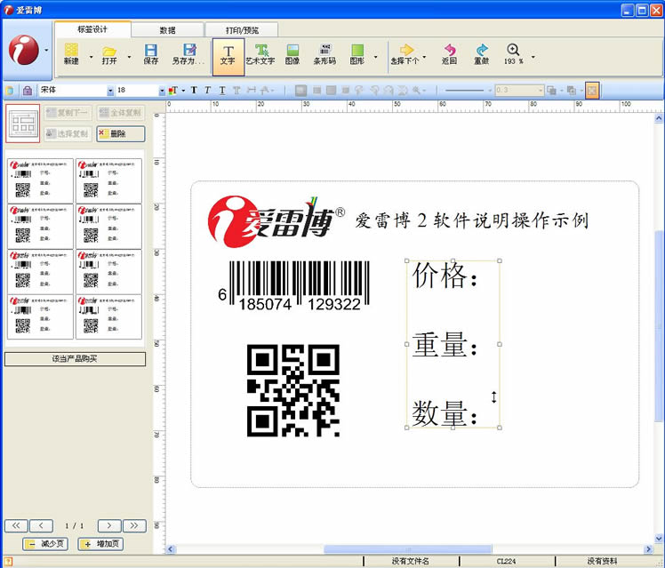Click the 选择下个 arrow icon
The image size is (665, 568).
pos(406,50)
